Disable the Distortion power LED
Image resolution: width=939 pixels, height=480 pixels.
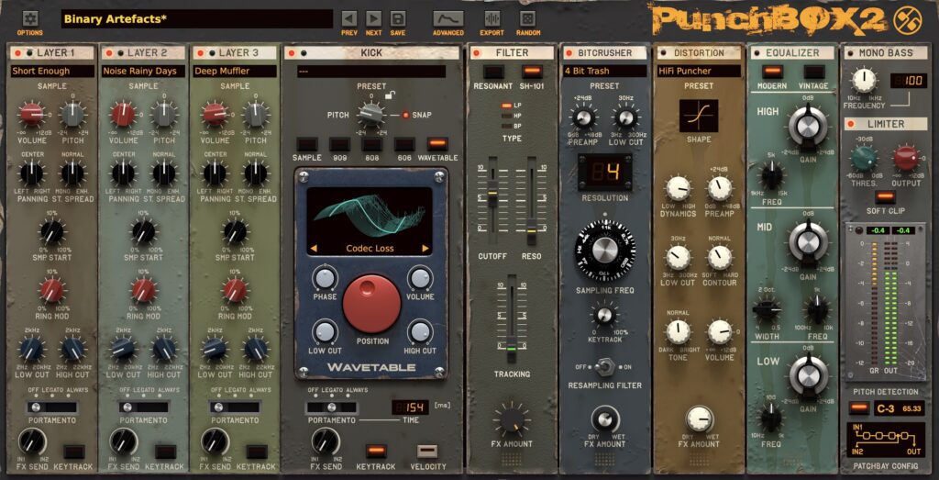coord(664,53)
